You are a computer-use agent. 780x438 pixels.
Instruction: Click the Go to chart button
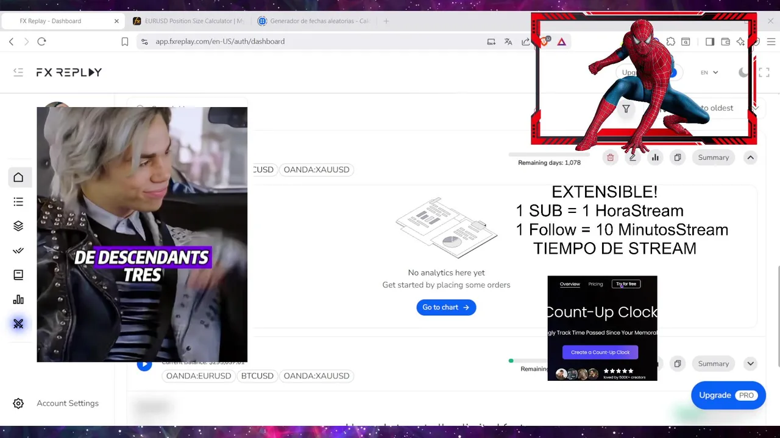pos(446,307)
